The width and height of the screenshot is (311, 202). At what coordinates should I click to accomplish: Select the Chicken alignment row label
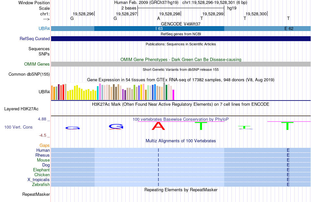(42, 175)
